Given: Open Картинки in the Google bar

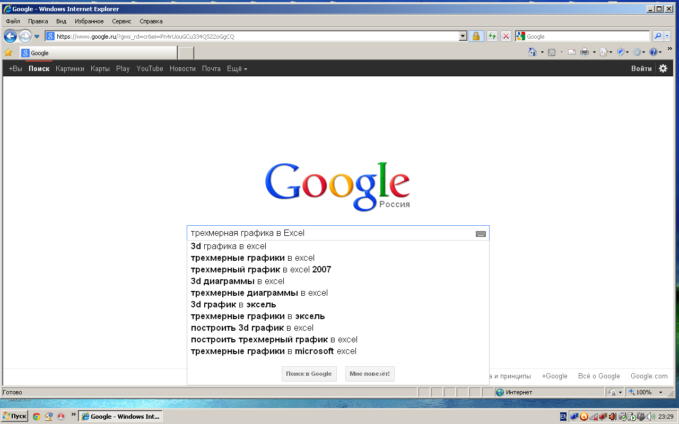Looking at the screenshot, I should 70,68.
